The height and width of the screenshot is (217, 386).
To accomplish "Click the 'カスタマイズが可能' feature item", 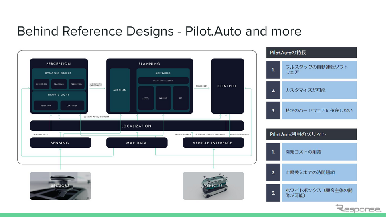I will coord(319,90).
